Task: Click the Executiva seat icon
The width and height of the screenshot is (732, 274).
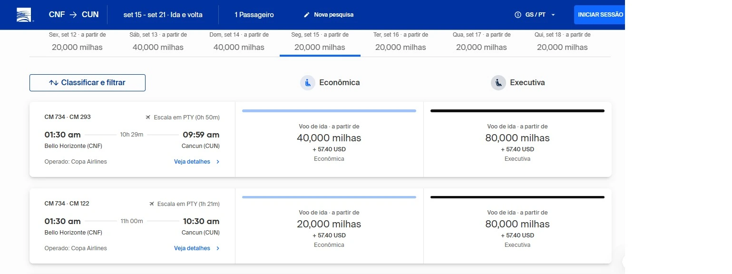Action: point(498,83)
